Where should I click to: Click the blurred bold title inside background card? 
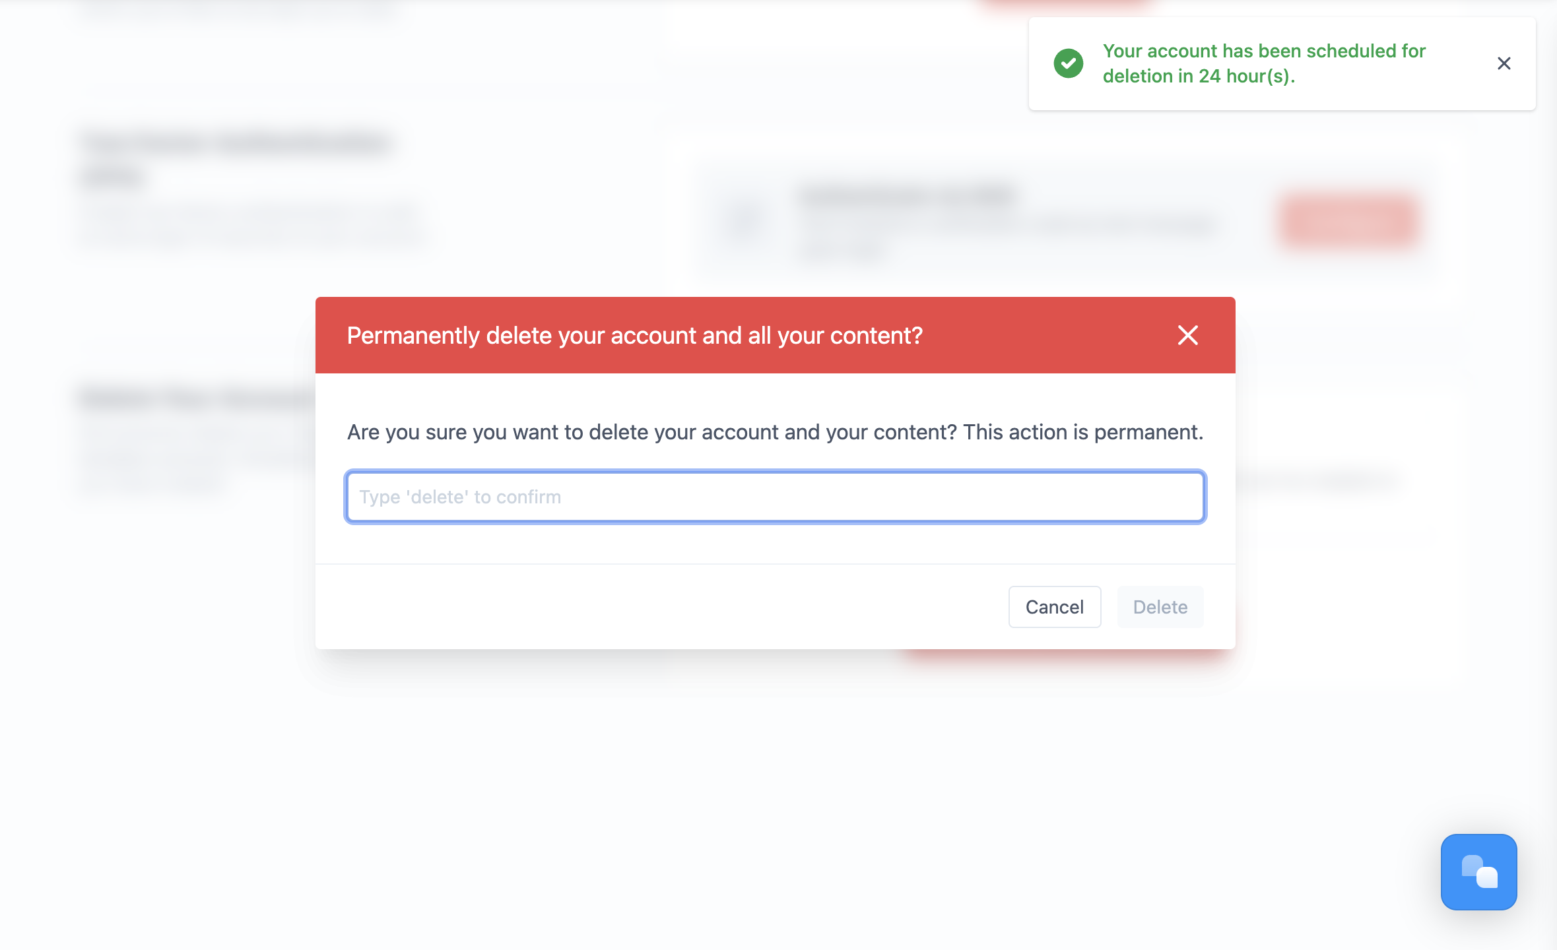907,196
